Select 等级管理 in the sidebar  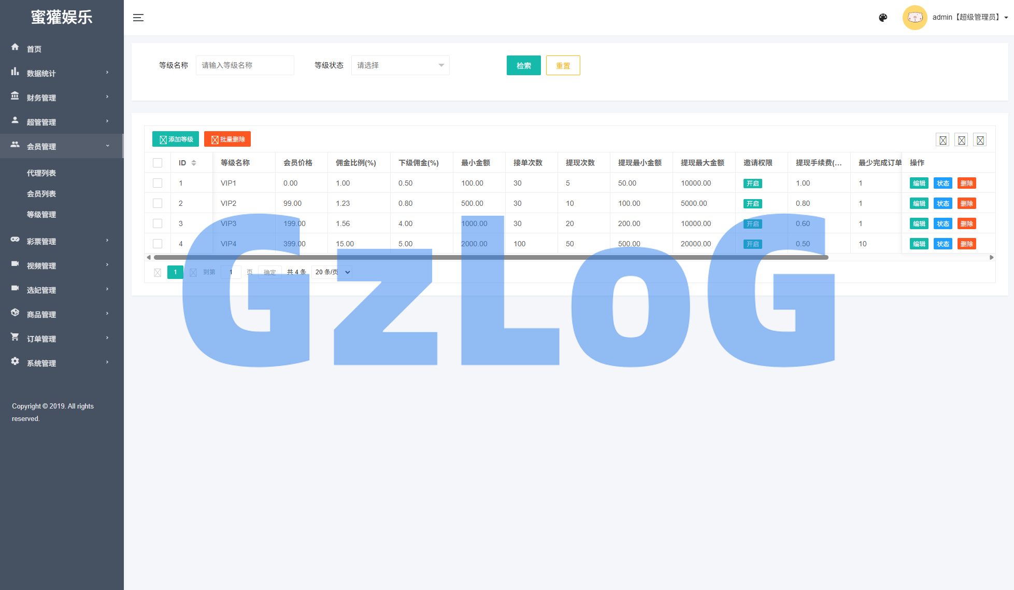pyautogui.click(x=41, y=215)
